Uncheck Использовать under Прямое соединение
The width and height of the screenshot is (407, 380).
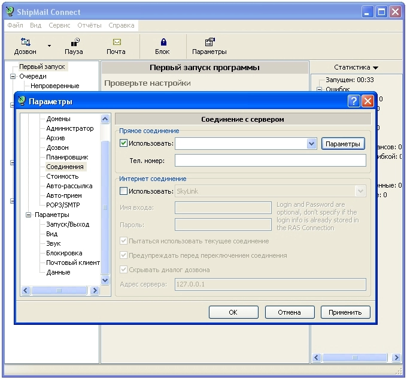tap(123, 143)
